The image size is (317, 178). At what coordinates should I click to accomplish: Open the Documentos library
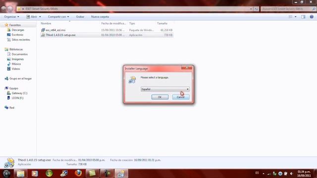point(20,54)
